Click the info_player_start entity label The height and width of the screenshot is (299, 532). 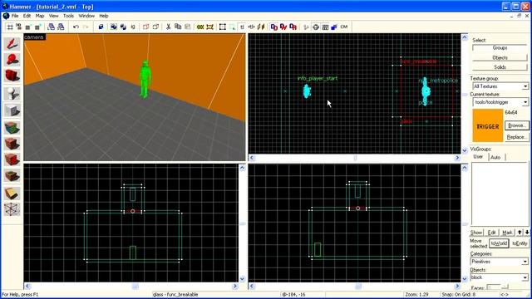click(318, 78)
